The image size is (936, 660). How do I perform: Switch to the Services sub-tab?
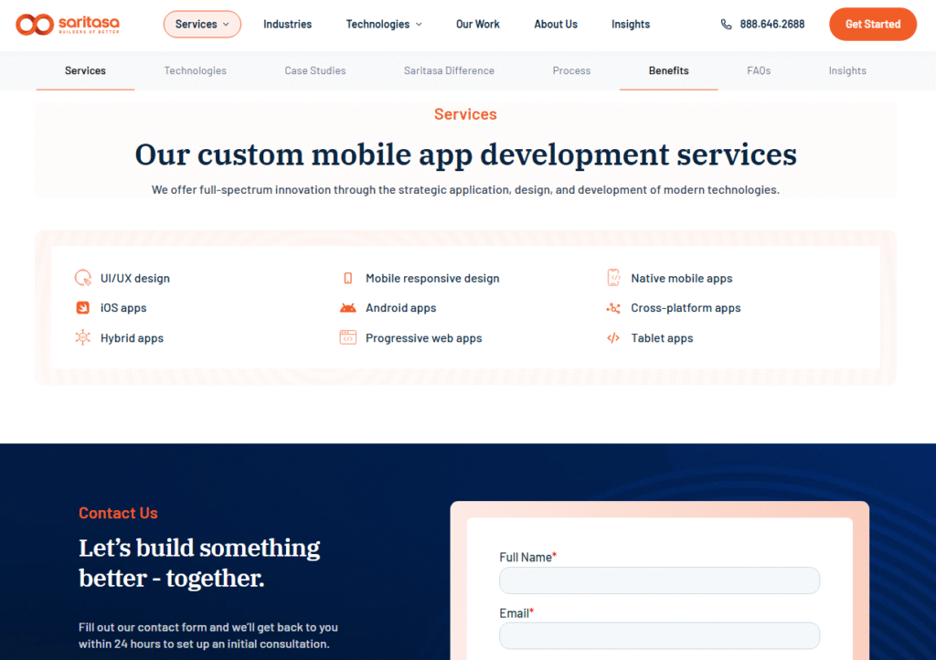85,70
